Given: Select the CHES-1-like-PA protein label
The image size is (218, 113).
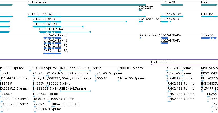Looking at the screenshot, I should [x=55, y=51].
